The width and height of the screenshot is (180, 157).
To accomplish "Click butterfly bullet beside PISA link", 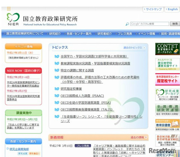I will tap(57, 103).
